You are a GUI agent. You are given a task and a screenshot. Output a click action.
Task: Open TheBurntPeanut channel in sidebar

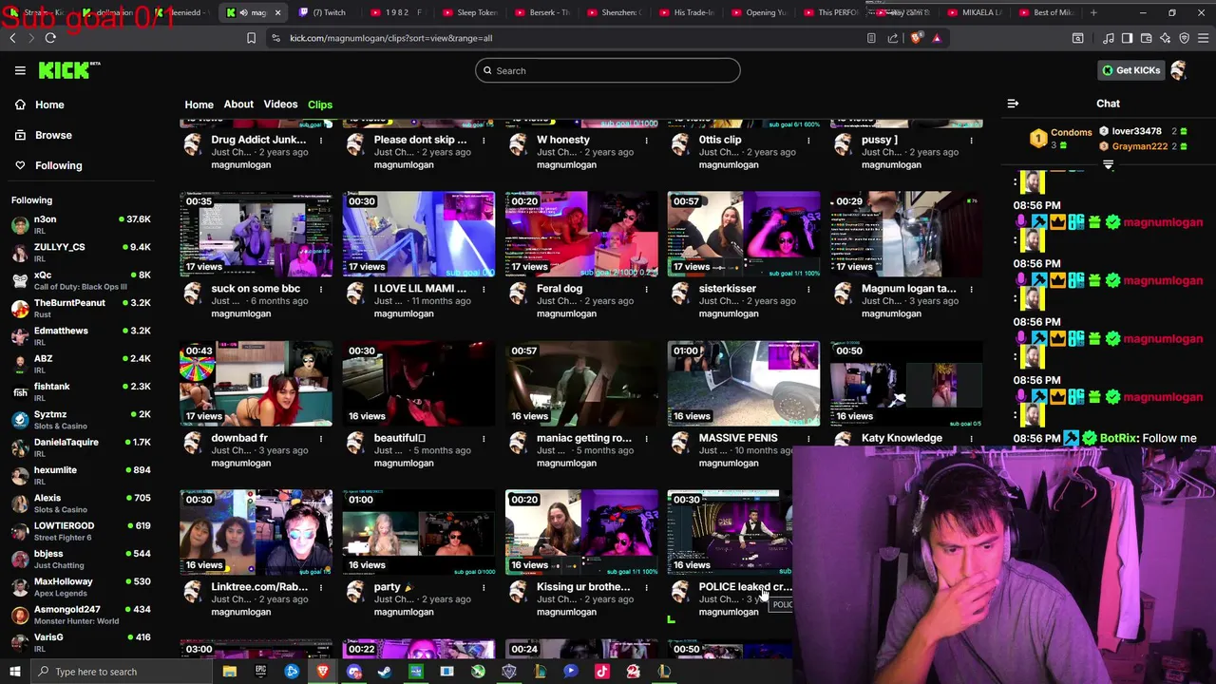81,308
